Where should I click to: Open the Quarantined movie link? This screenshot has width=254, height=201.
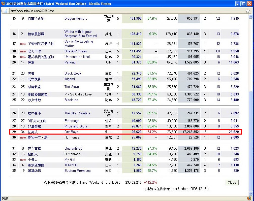tap(73, 148)
